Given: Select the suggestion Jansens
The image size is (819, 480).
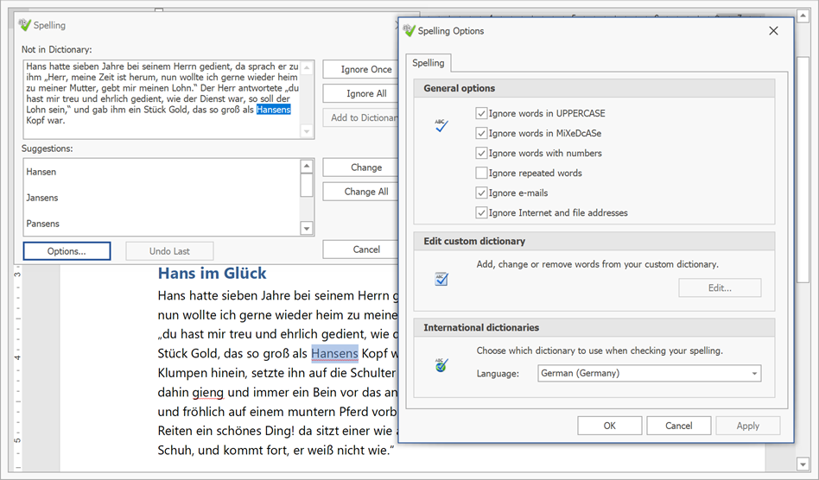Looking at the screenshot, I should click(x=42, y=198).
